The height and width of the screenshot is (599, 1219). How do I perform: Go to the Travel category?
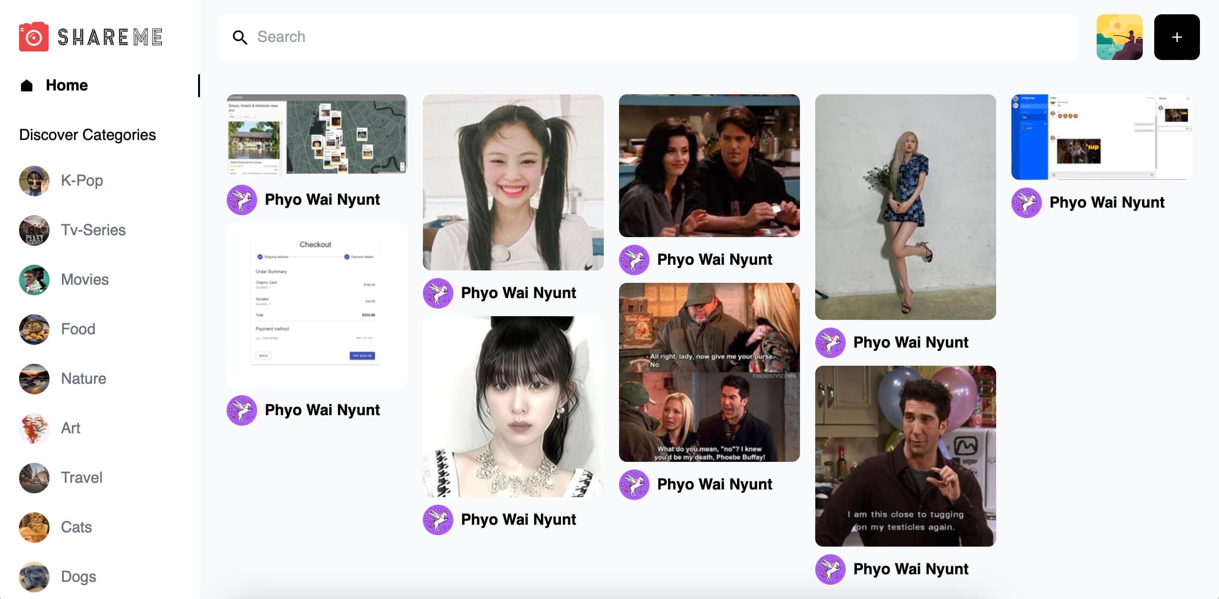(x=81, y=478)
